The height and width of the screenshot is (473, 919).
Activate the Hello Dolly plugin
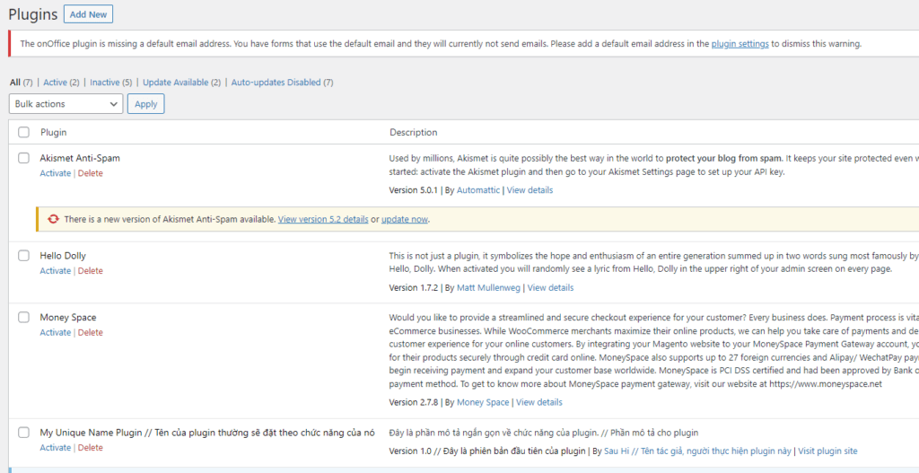(55, 271)
